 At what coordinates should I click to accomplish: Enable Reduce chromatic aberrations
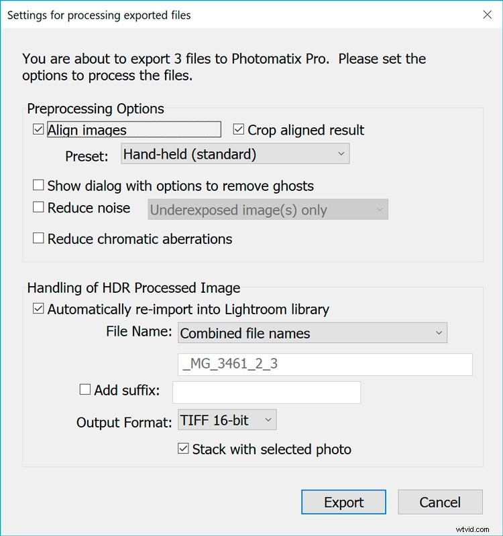38,239
